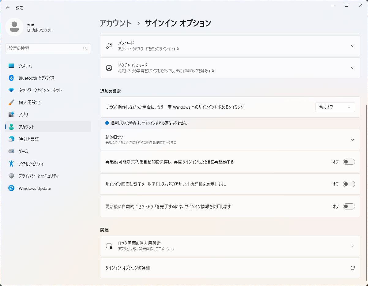
Task: Close the 設定 window
Action: (x=360, y=5)
